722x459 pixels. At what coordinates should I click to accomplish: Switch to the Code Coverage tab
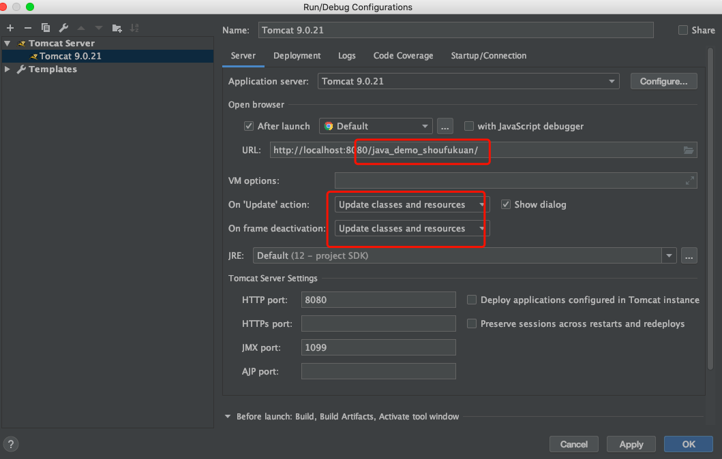coord(404,56)
